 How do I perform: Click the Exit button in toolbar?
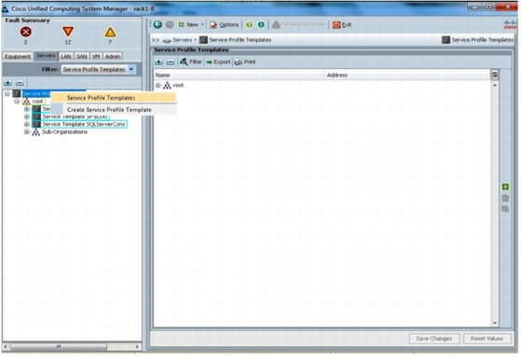click(x=342, y=24)
